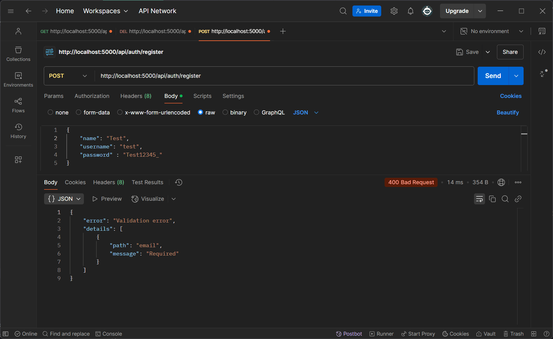The image size is (553, 339).
Task: Open the search magnifier in top bar
Action: [x=343, y=11]
